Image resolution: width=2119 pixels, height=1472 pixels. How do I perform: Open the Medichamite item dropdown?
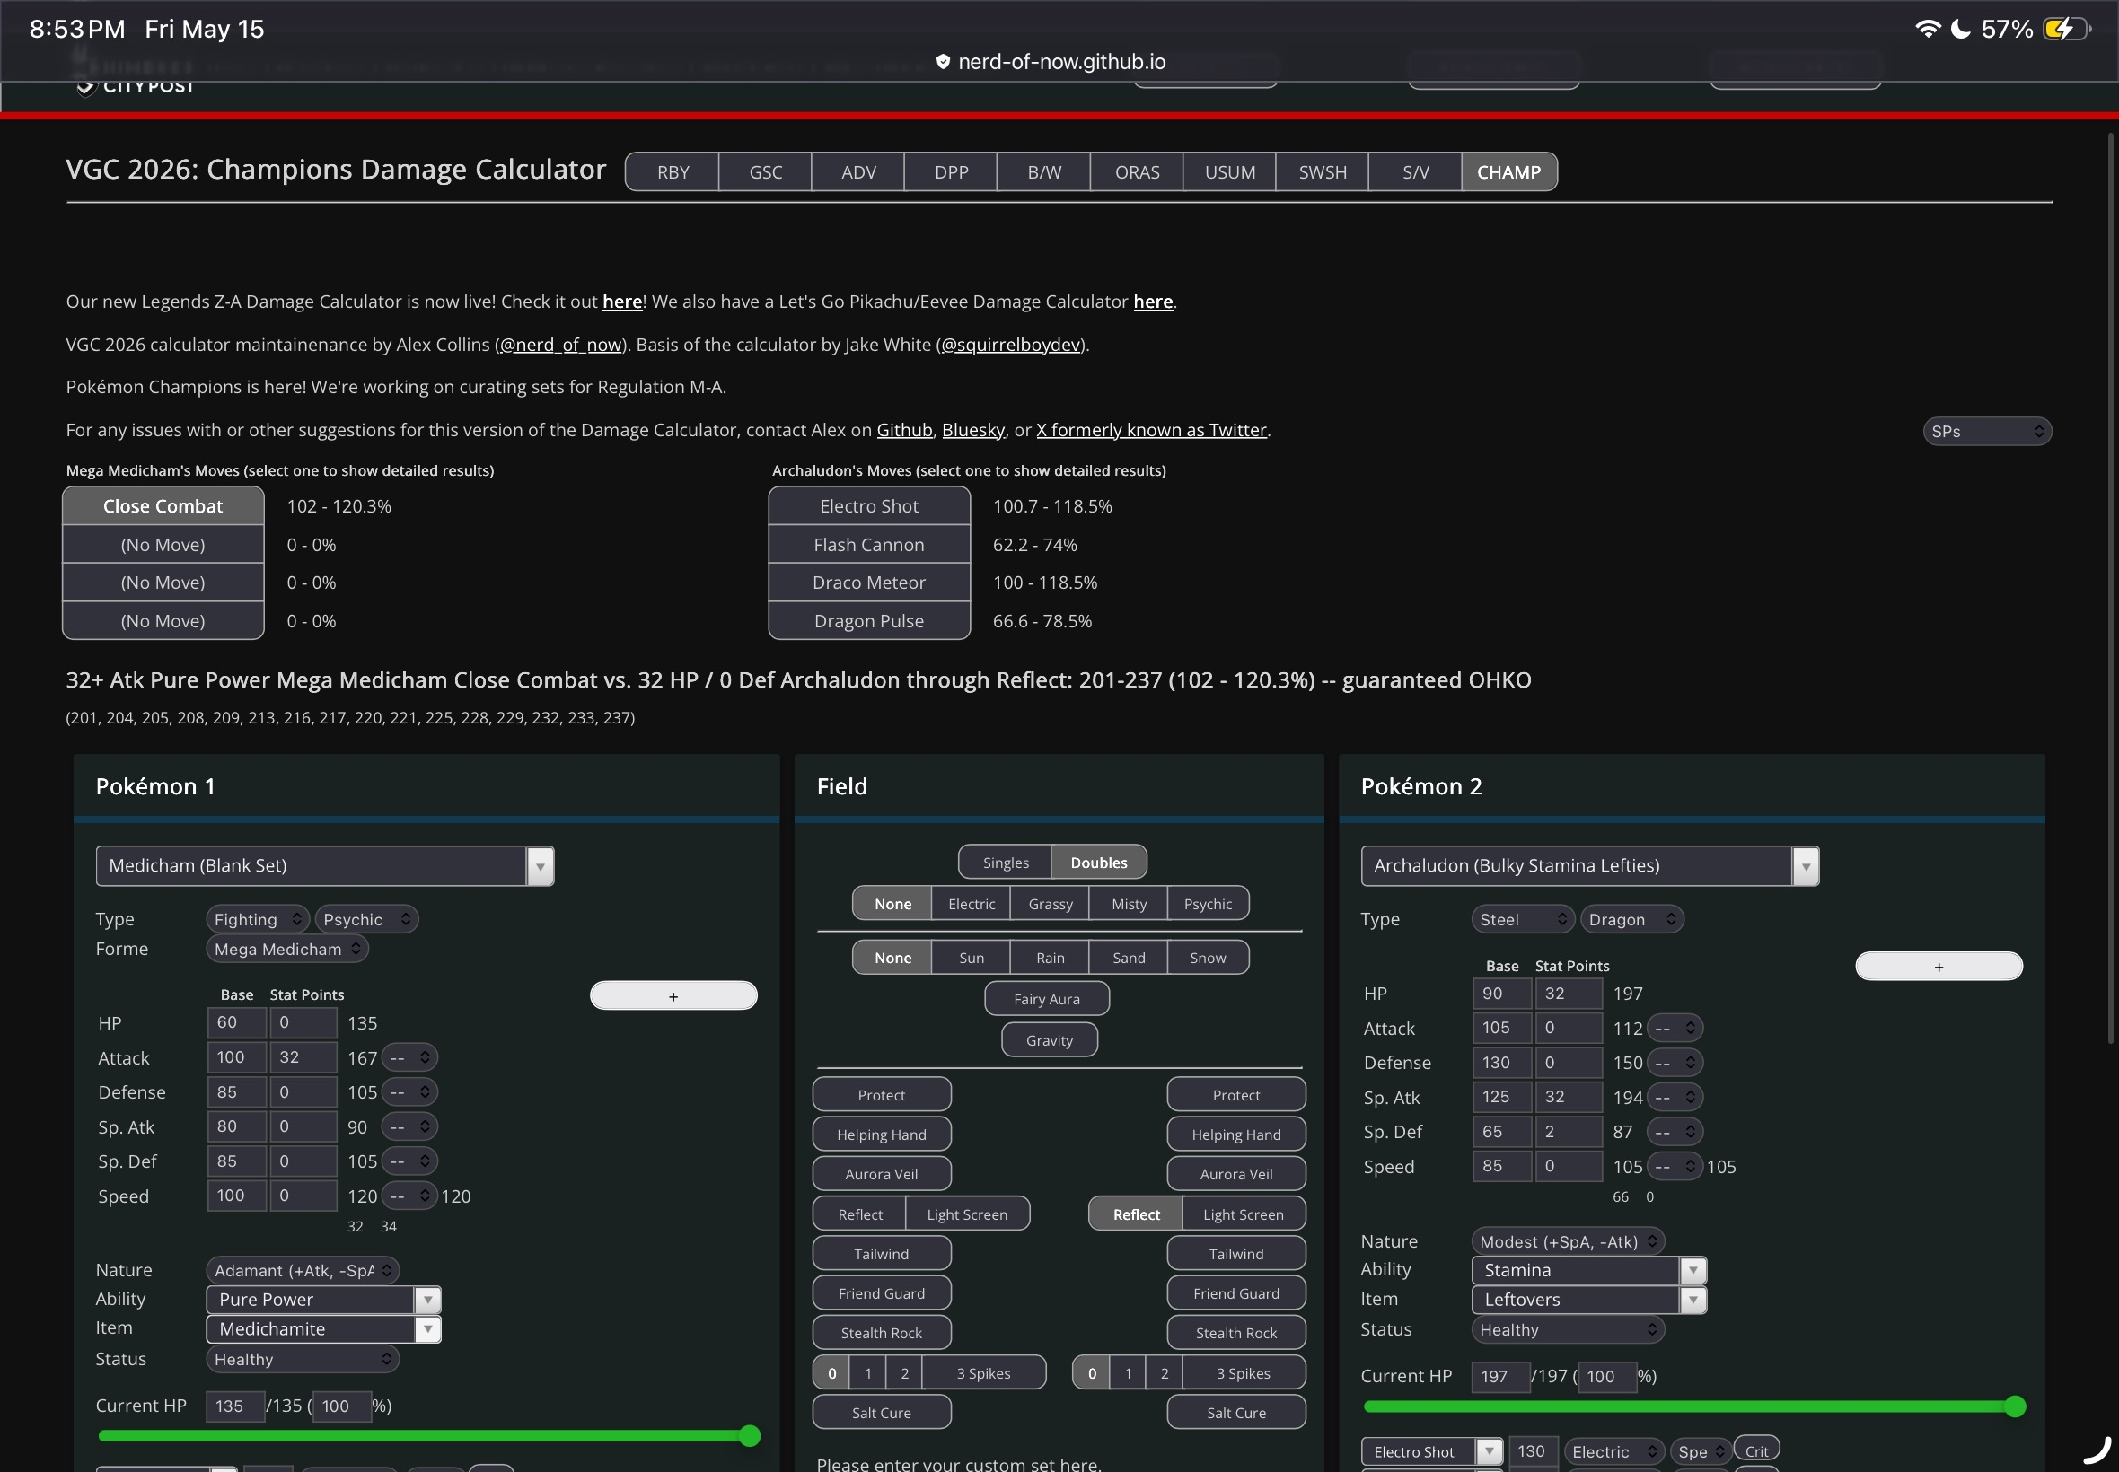coord(324,1329)
